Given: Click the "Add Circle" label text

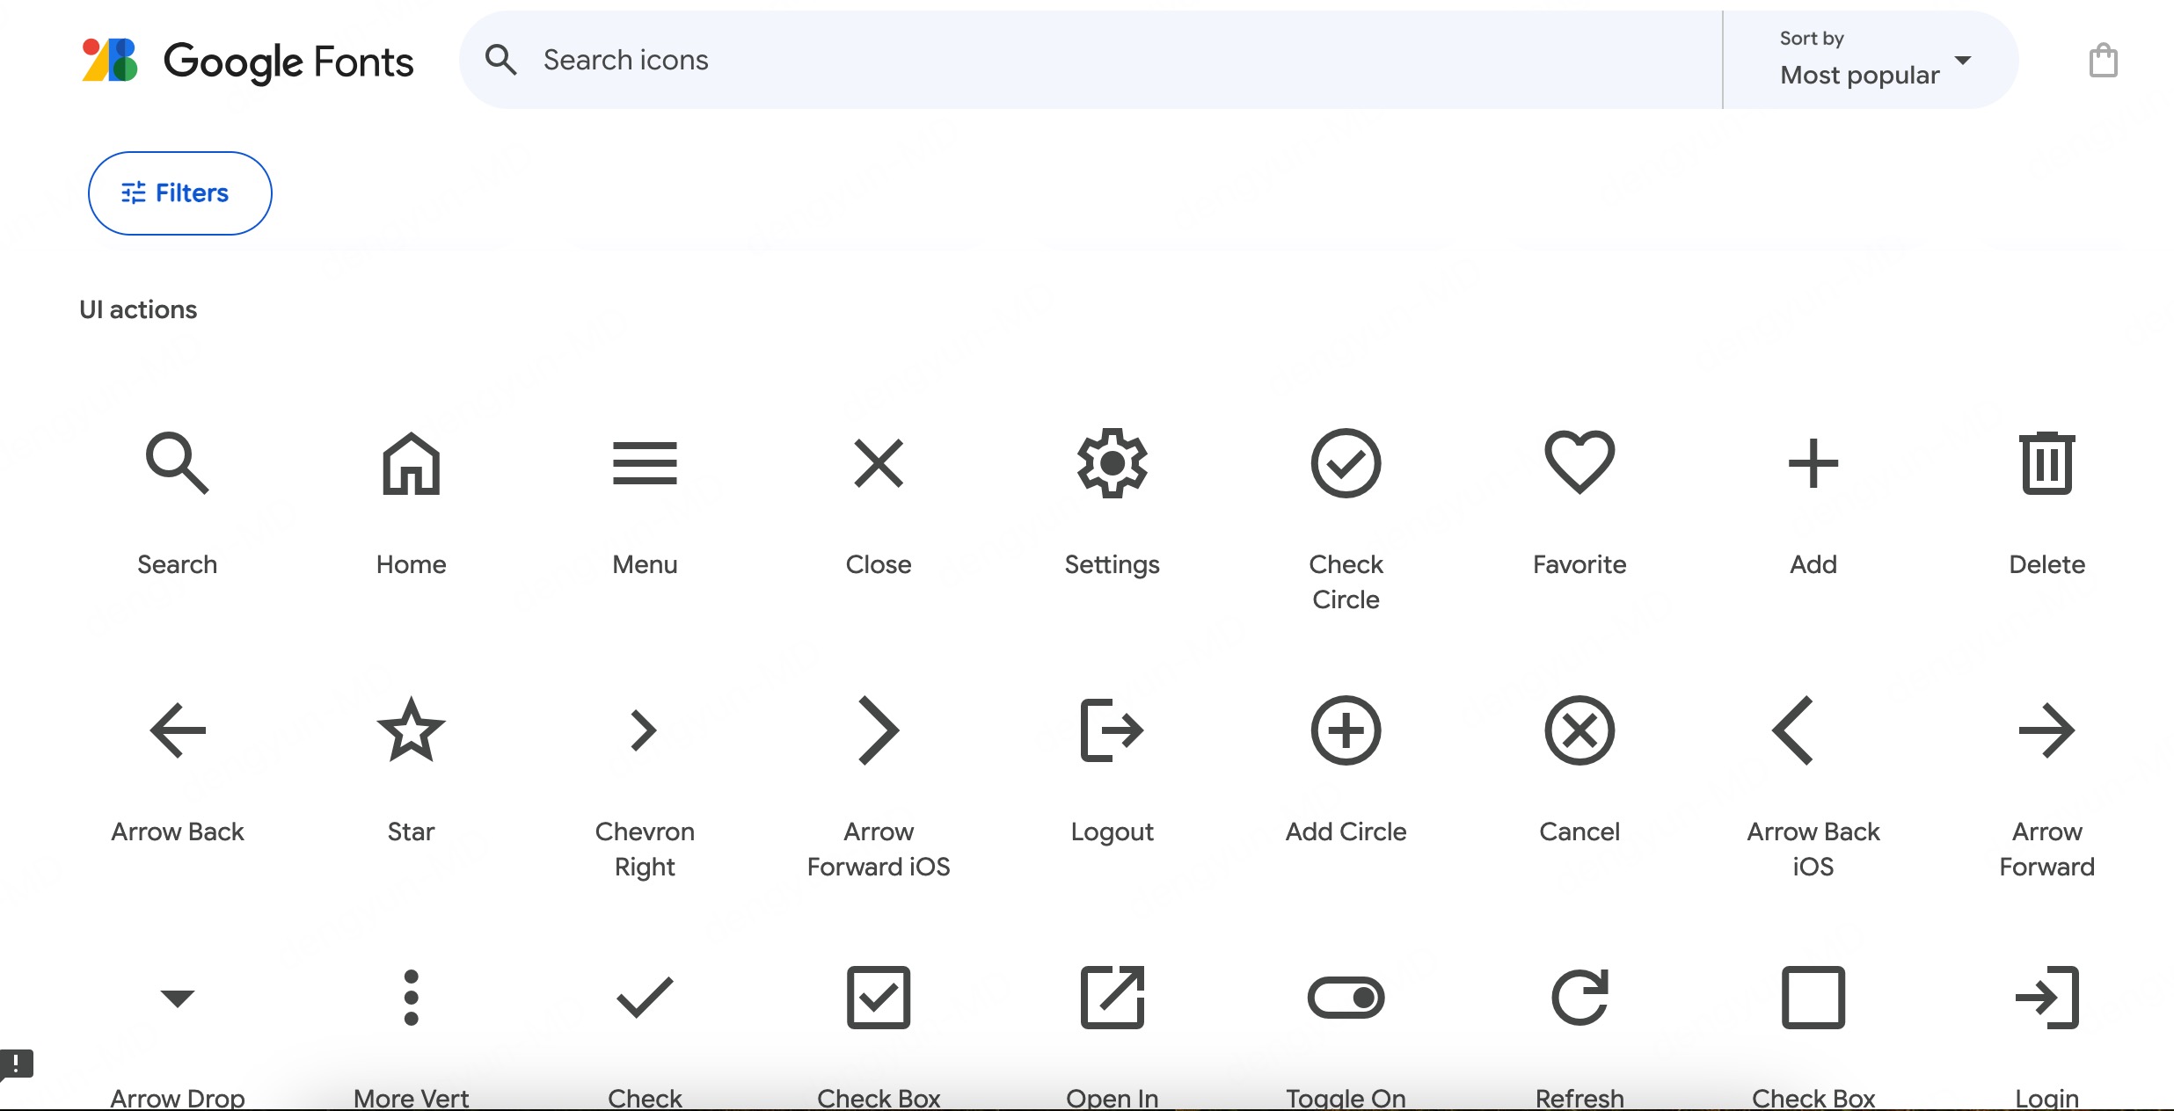Looking at the screenshot, I should click(1346, 831).
